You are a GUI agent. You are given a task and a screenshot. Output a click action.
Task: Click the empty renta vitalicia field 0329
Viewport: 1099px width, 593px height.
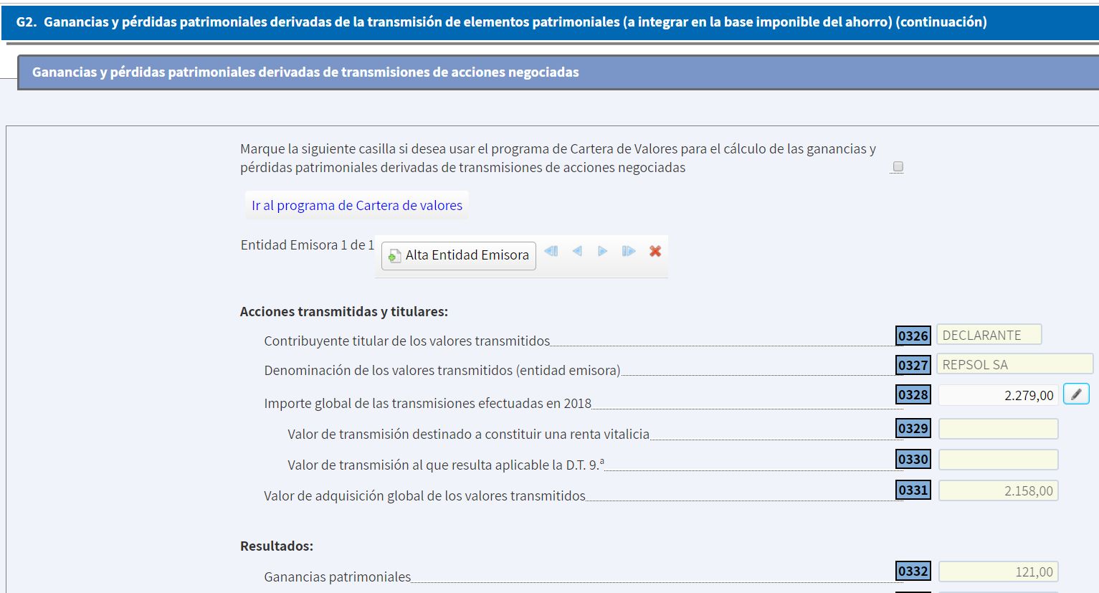tap(998, 429)
